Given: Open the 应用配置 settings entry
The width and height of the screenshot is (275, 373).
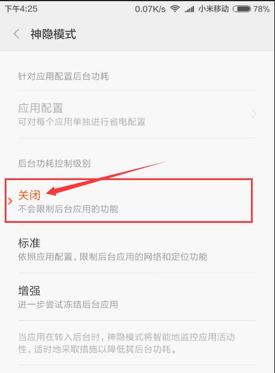Looking at the screenshot, I should (137, 114).
